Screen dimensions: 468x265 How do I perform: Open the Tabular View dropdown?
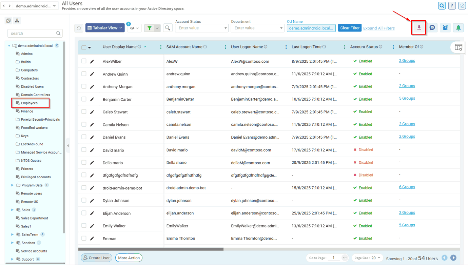[105, 27]
